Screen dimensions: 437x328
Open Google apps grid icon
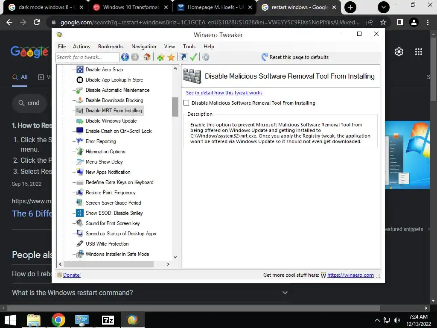[419, 52]
